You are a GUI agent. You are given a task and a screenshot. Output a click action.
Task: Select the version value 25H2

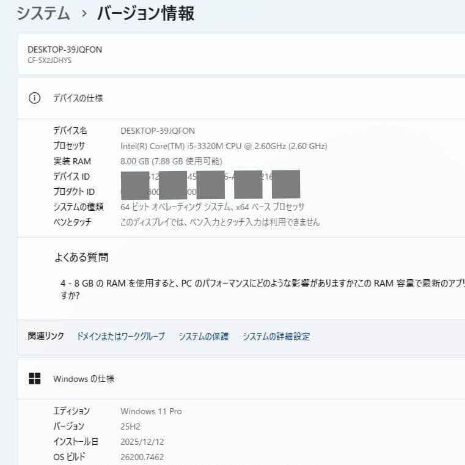[x=130, y=427]
